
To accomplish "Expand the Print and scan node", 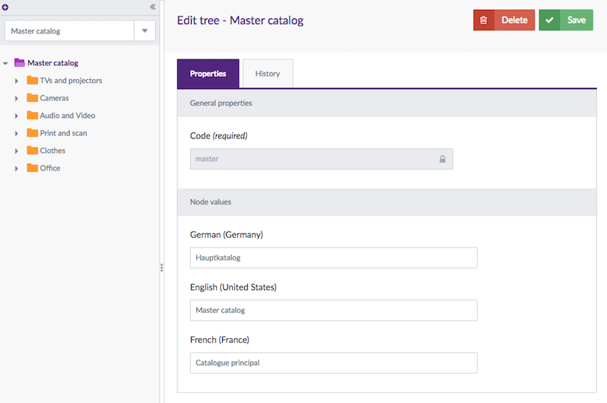I will pyautogui.click(x=17, y=133).
